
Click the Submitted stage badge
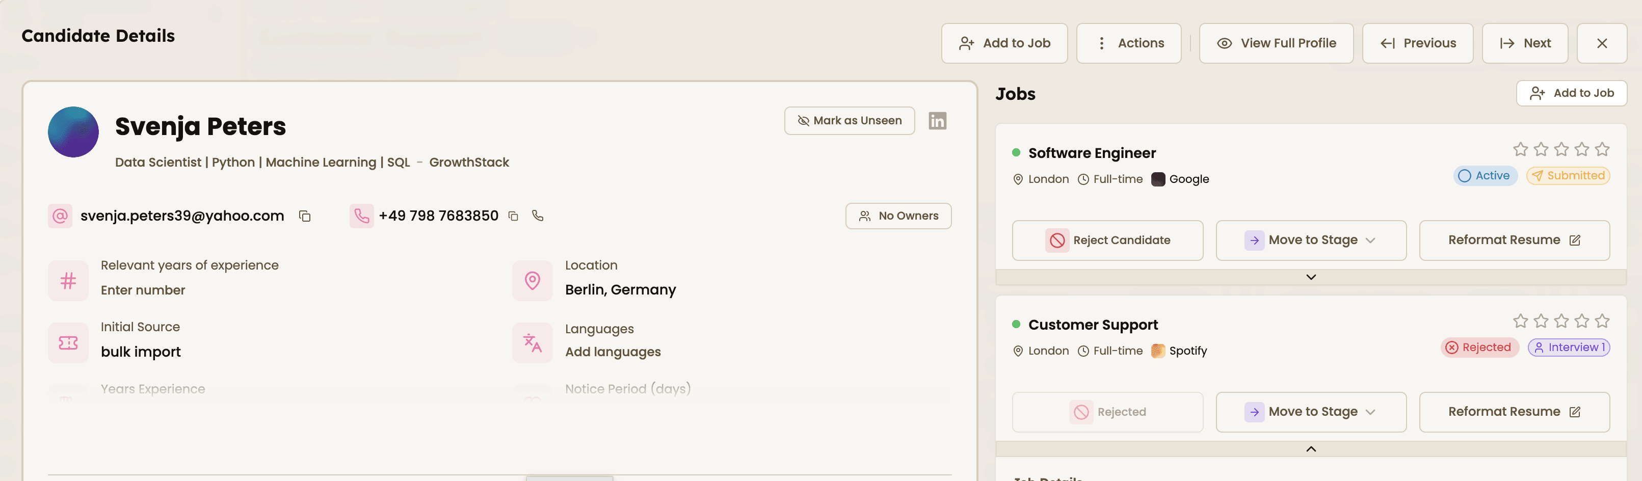1568,176
